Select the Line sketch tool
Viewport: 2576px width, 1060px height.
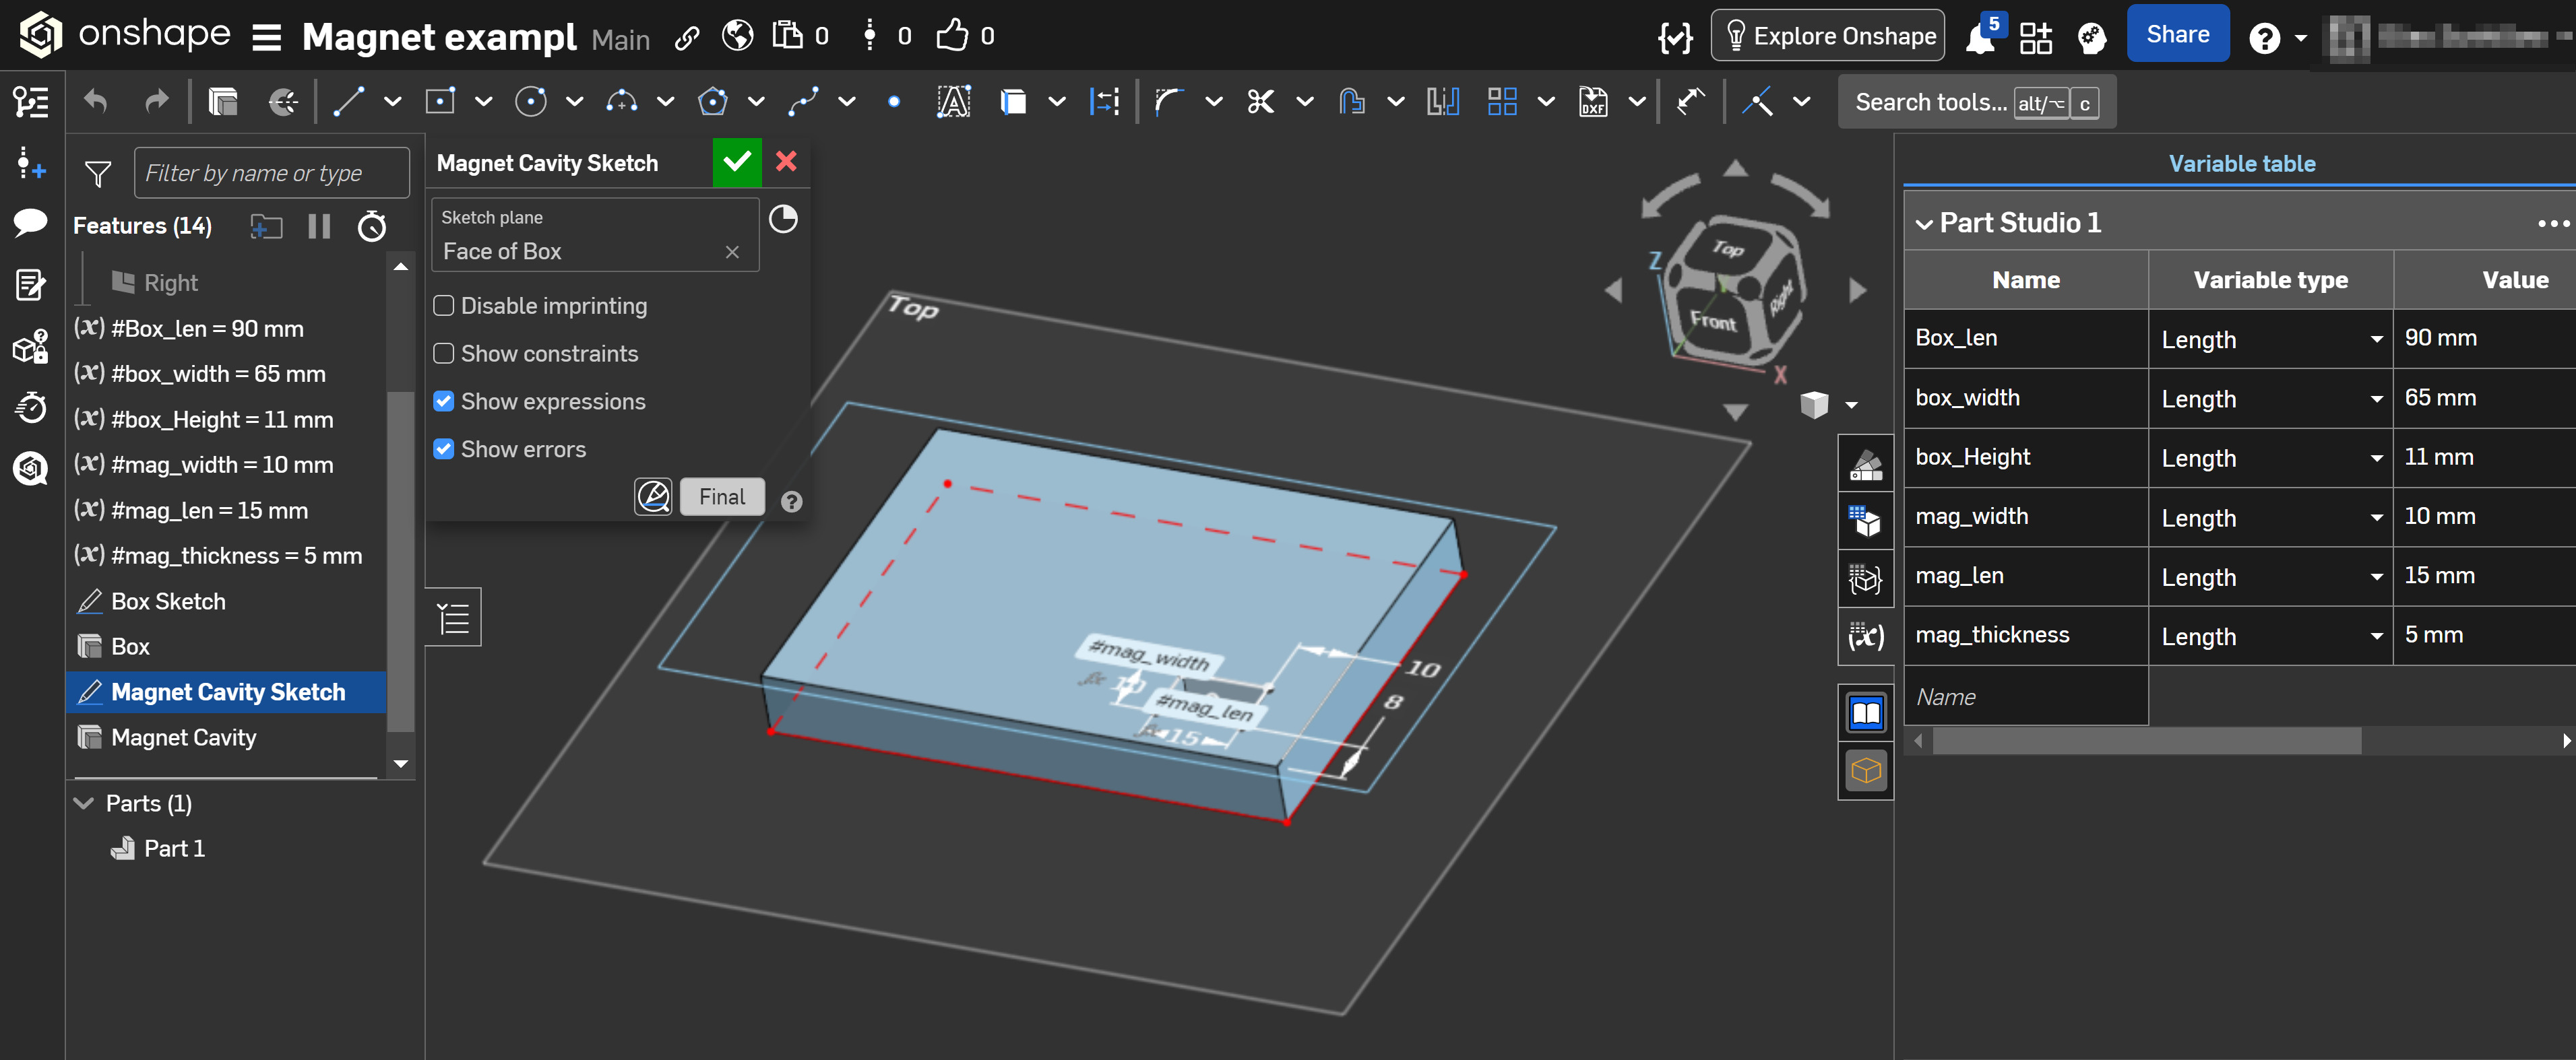coord(348,102)
